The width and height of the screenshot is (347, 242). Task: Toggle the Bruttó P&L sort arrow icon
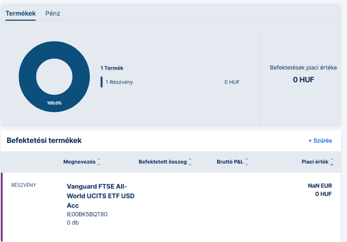(x=247, y=162)
